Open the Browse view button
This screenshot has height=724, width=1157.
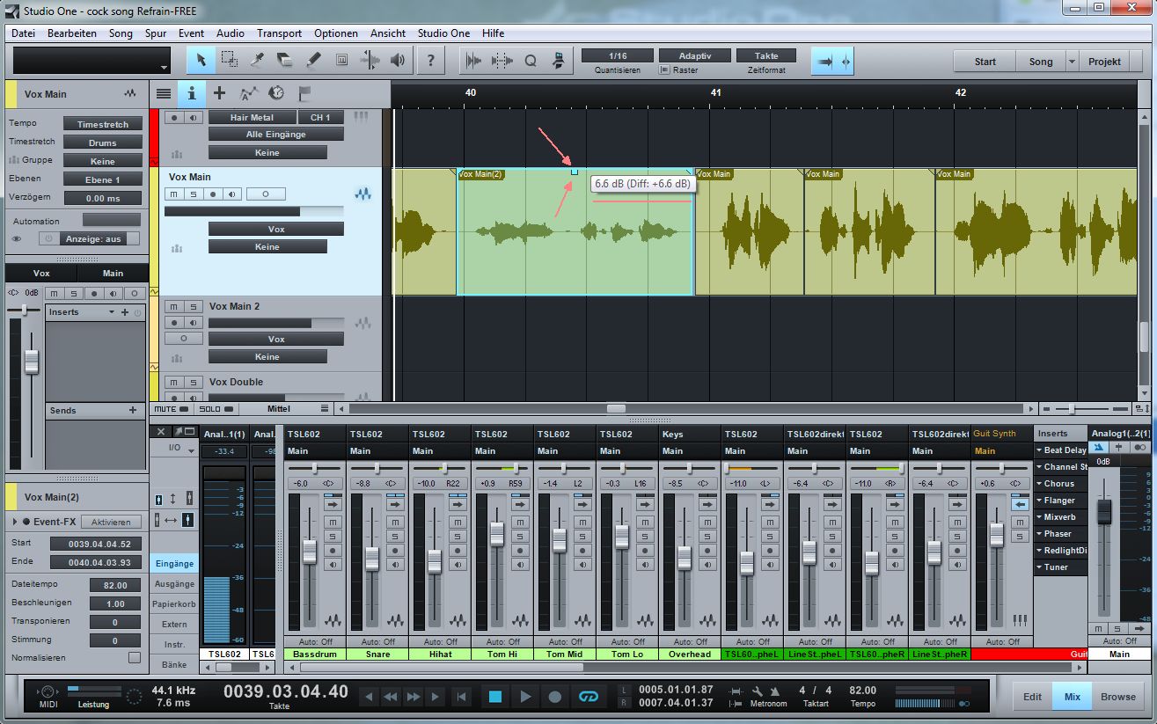coord(1117,696)
